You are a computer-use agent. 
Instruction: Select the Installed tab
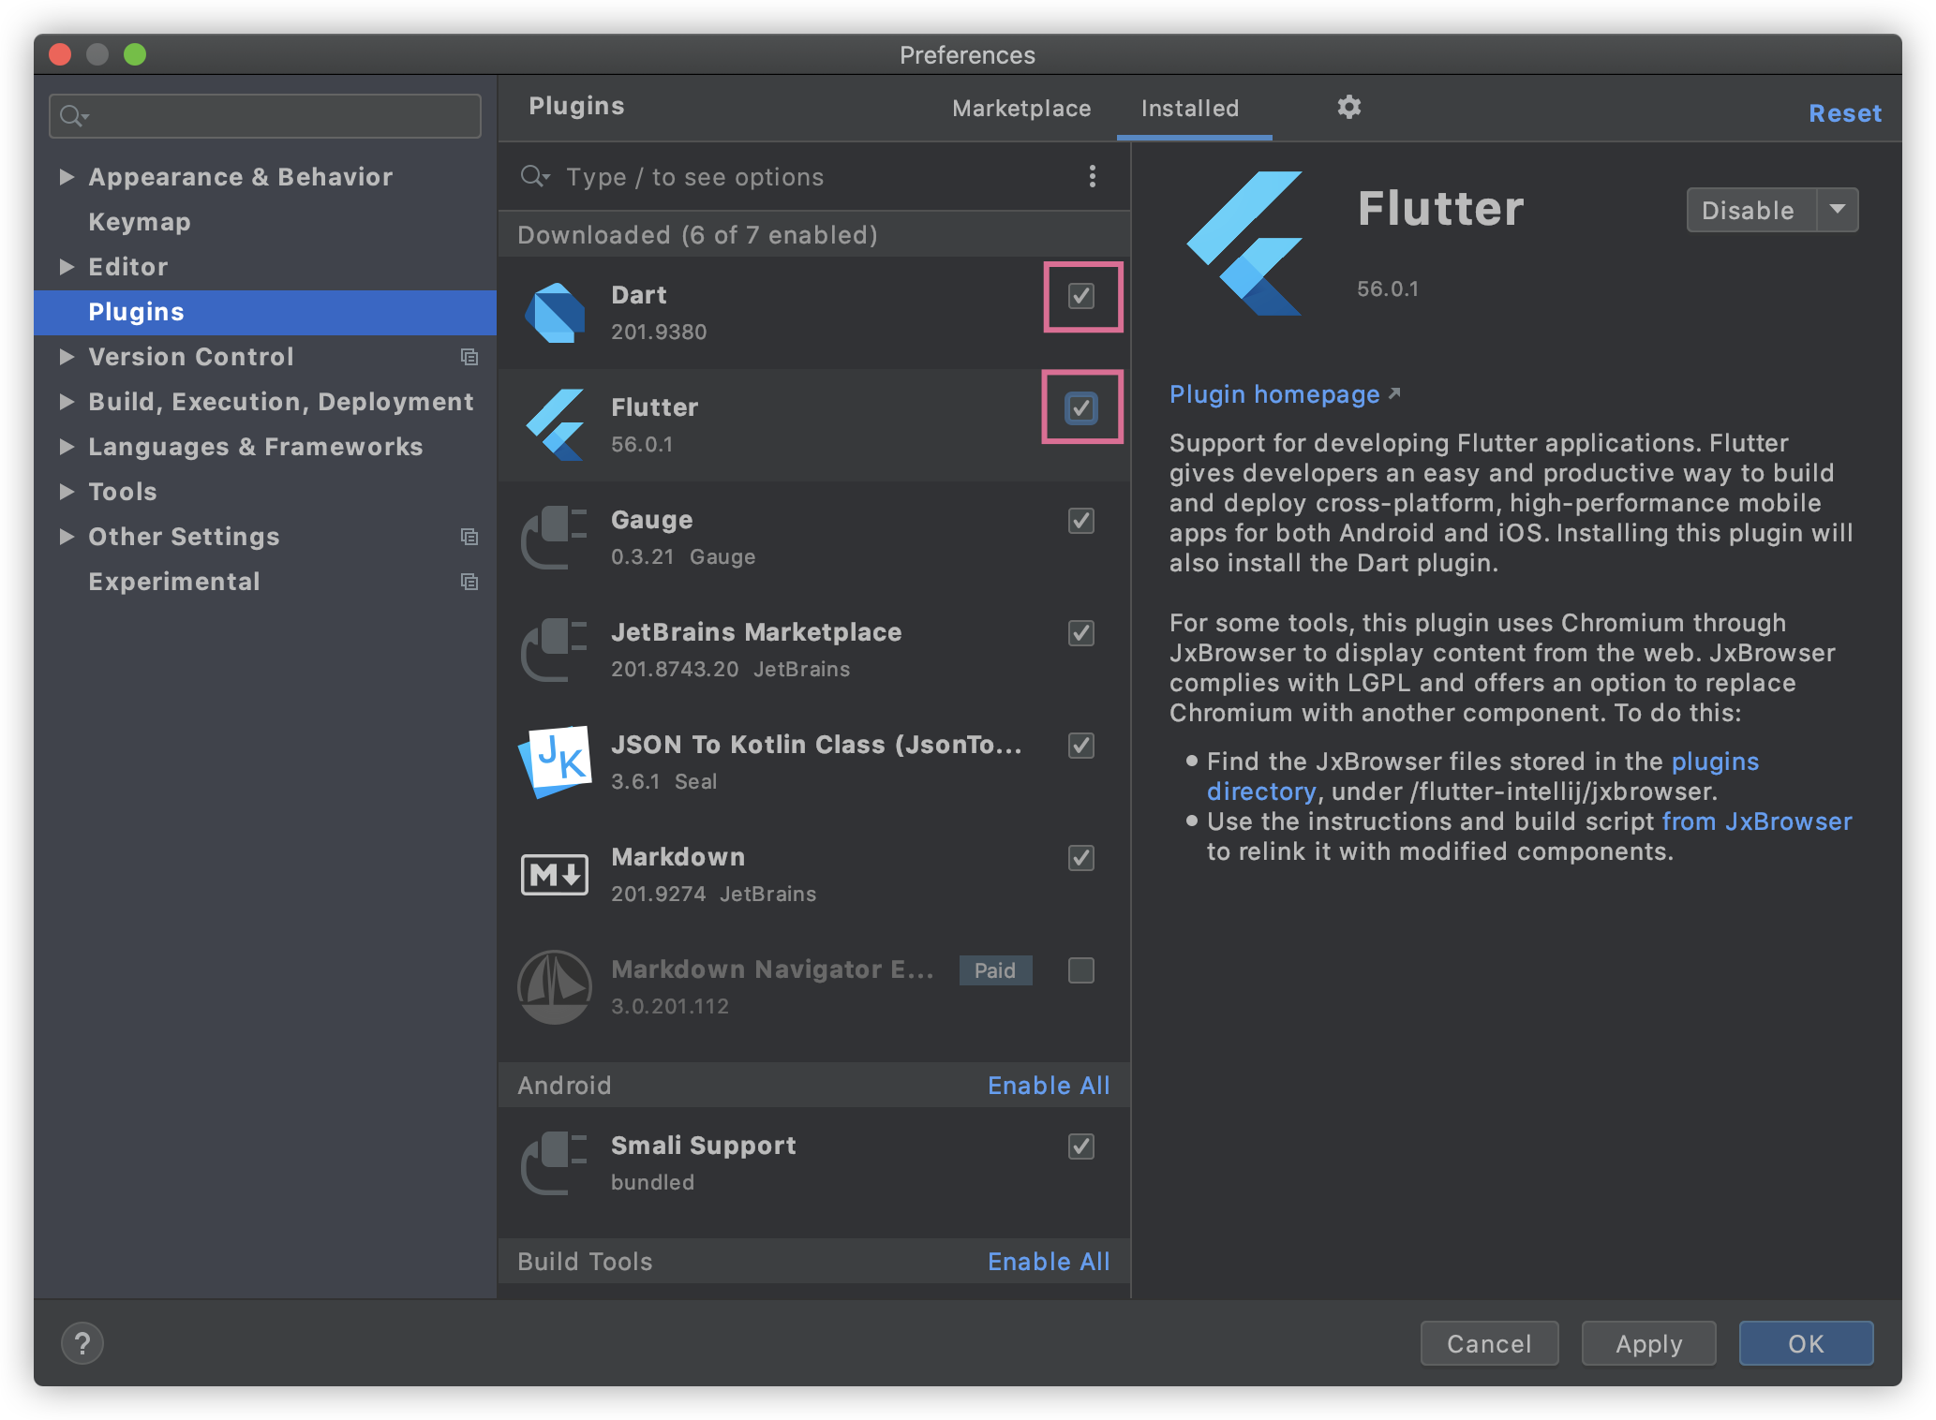[1190, 109]
